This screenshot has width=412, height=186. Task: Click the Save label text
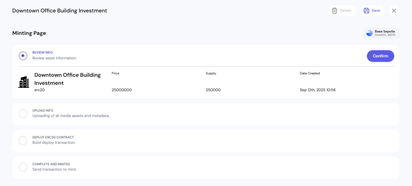click(376, 11)
